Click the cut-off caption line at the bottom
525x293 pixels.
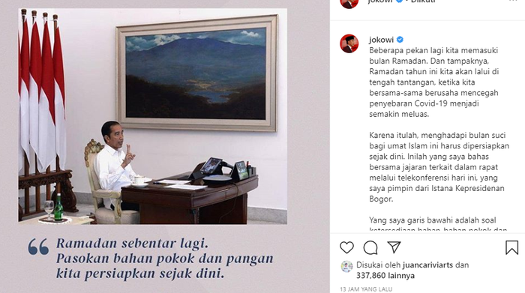pos(438,230)
